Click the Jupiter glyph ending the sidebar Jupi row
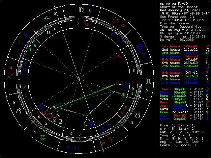The width and height of the screenshot is (211, 158). click(x=207, y=106)
